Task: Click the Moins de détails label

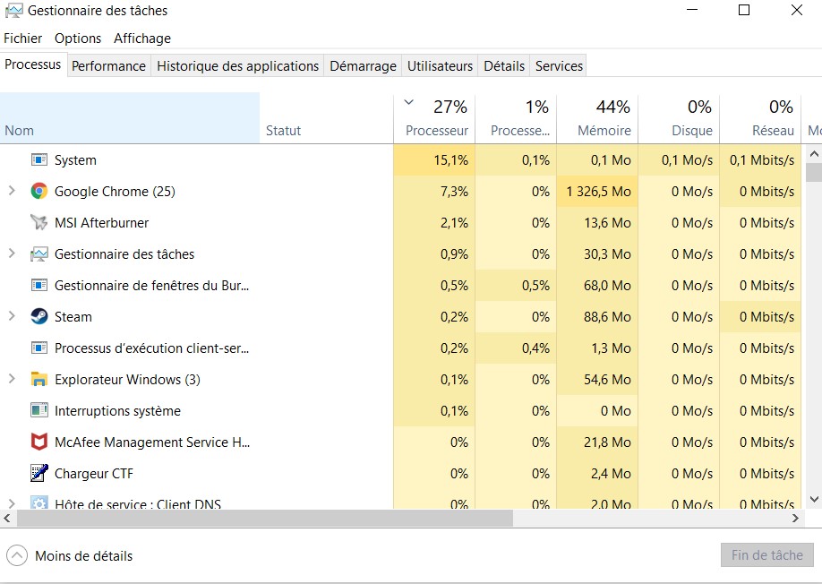Action: [x=84, y=555]
